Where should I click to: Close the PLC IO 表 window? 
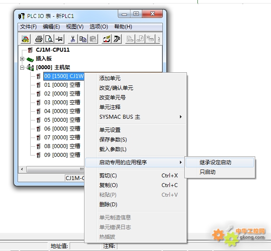tap(152, 14)
